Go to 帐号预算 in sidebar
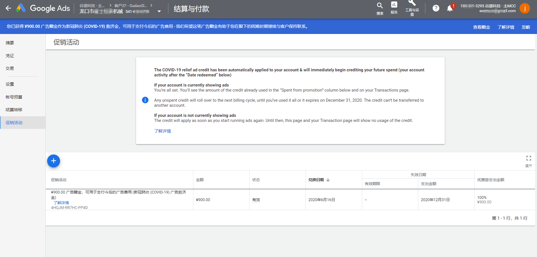The image size is (537, 257). [14, 97]
